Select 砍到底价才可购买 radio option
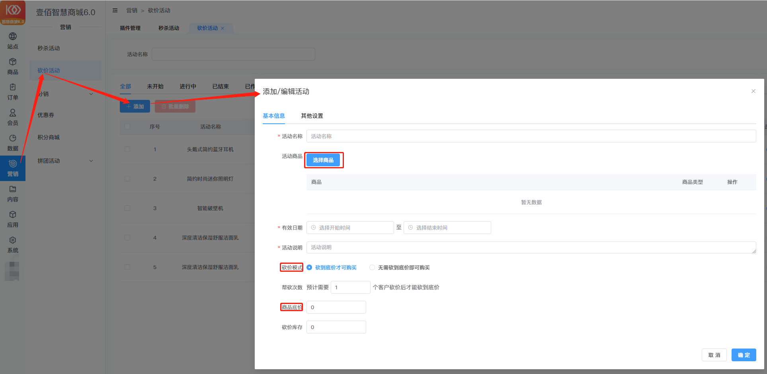This screenshot has height=374, width=767. [x=332, y=267]
